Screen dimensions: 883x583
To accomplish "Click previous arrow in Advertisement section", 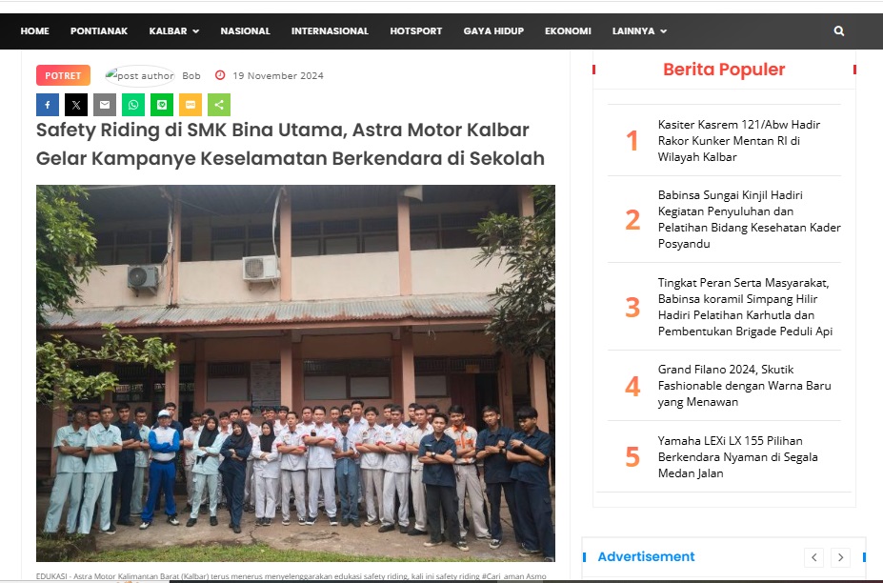I will pyautogui.click(x=814, y=557).
